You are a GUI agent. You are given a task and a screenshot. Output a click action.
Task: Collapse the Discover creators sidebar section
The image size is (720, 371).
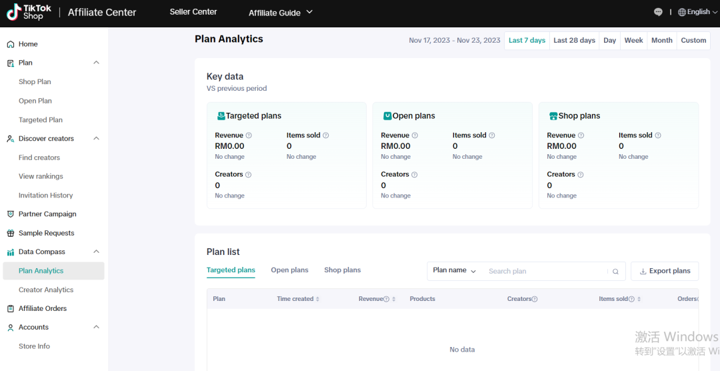pyautogui.click(x=96, y=139)
